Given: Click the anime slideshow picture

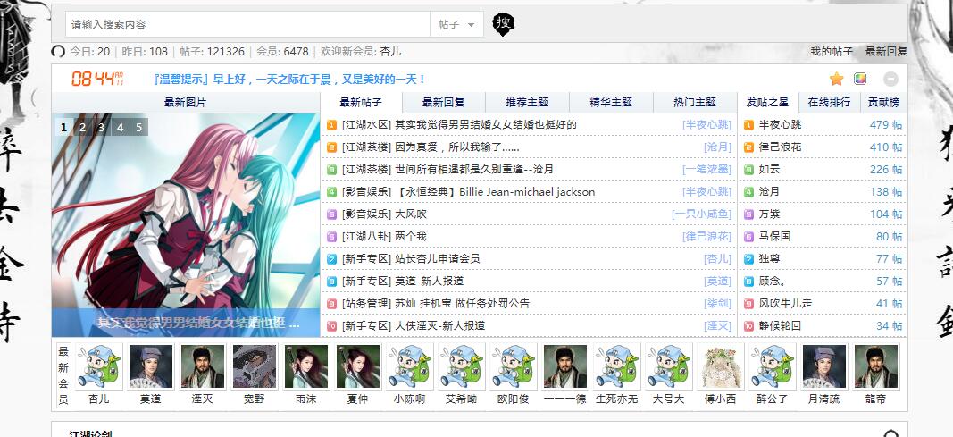Looking at the screenshot, I should (186, 225).
